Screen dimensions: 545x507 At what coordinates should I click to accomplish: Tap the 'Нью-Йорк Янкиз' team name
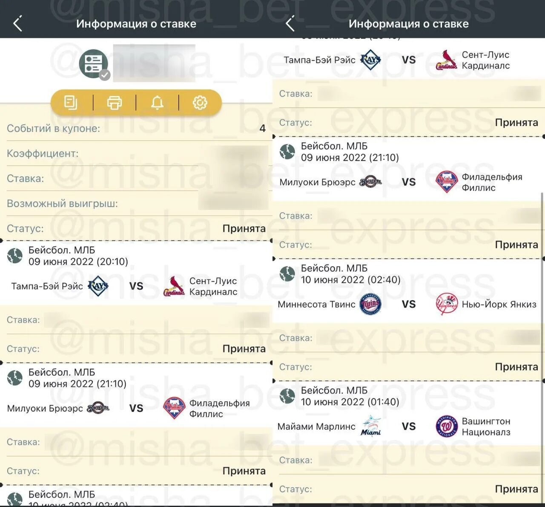(499, 304)
